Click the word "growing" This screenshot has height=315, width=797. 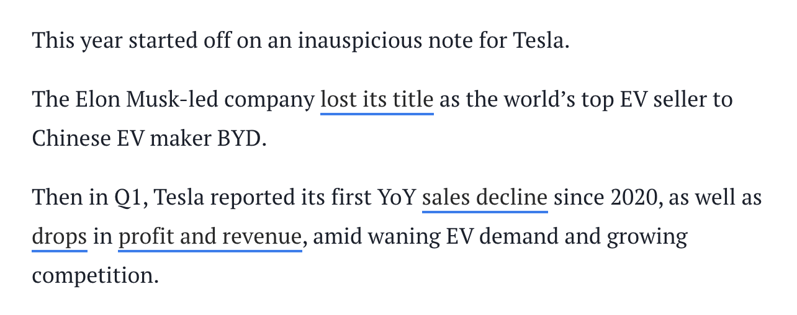(x=646, y=237)
